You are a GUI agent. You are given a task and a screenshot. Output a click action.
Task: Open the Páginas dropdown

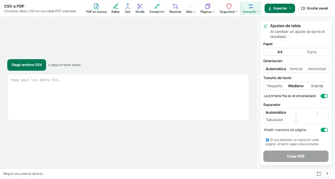pos(207,8)
